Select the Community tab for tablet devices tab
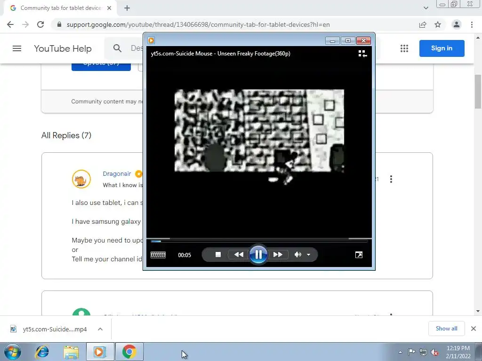The height and width of the screenshot is (361, 482). 60,8
